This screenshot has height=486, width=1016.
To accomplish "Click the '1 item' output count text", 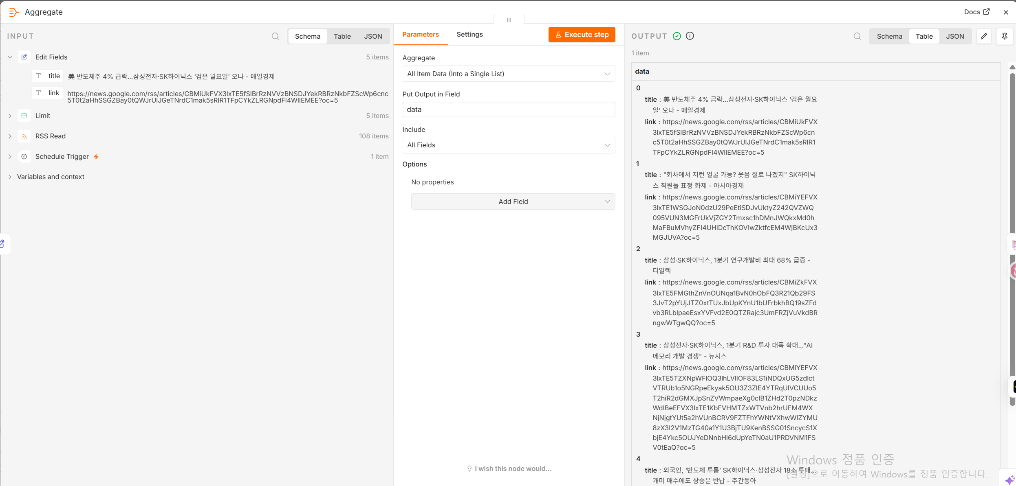I will coord(640,53).
